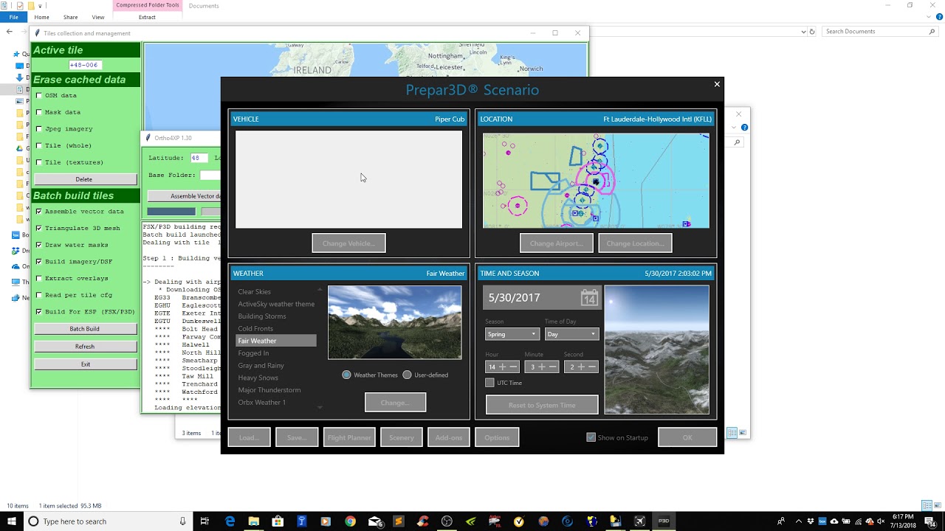Open NVIDIA icon on taskbar
The image size is (945, 531).
tap(470, 521)
